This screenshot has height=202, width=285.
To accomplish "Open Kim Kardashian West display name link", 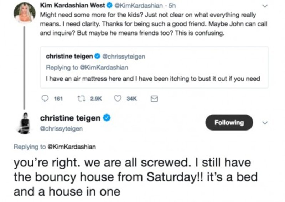I will tap(74, 6).
